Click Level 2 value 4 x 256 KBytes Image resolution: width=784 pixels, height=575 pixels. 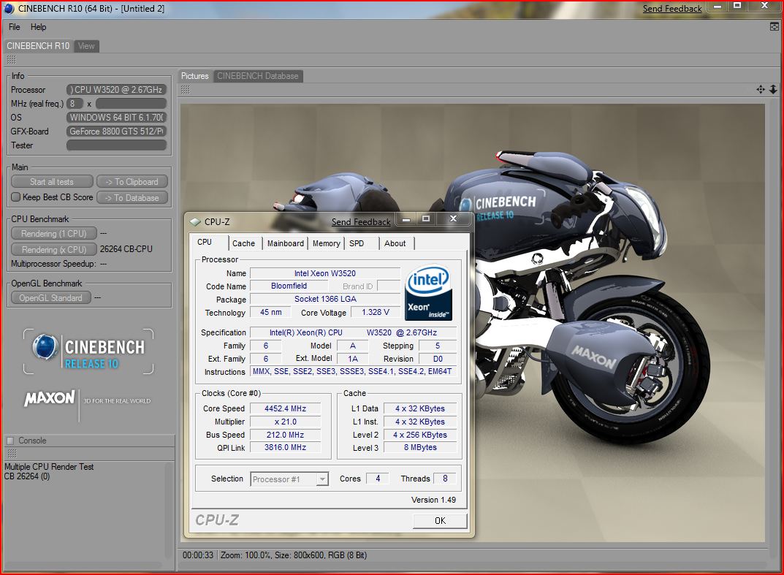(x=420, y=435)
